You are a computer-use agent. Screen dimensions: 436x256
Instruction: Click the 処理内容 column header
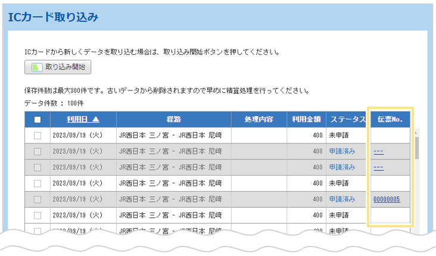point(259,120)
